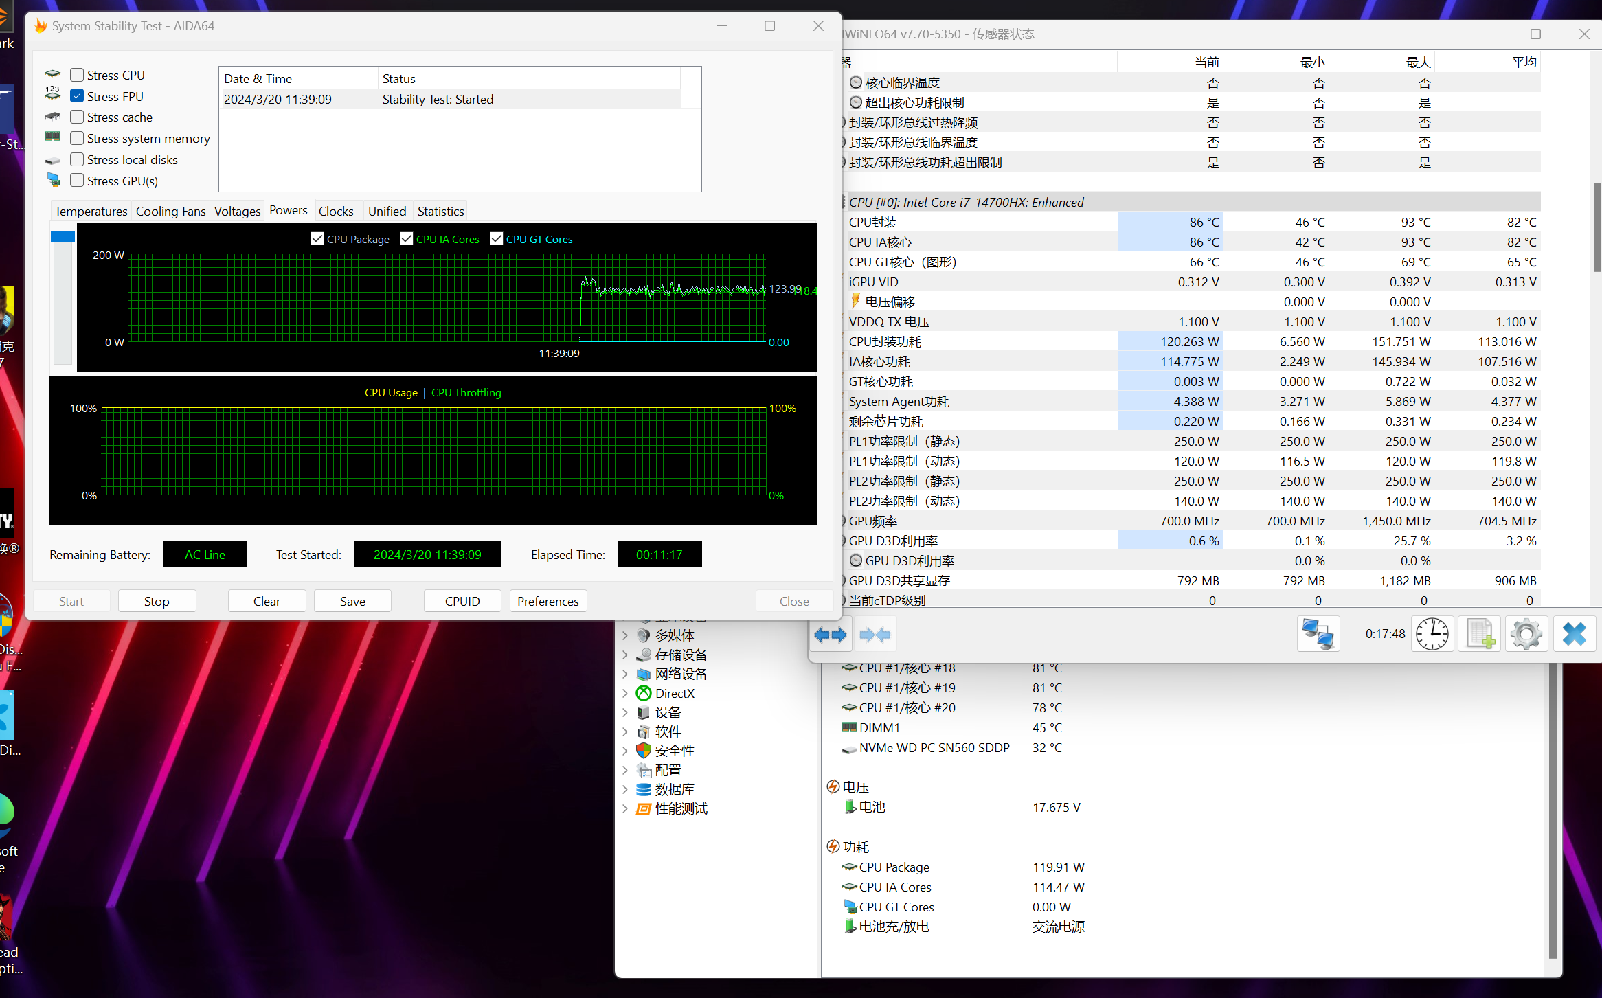The height and width of the screenshot is (998, 1602).
Task: Open HWiNFO network monitors icon
Action: point(1318,634)
